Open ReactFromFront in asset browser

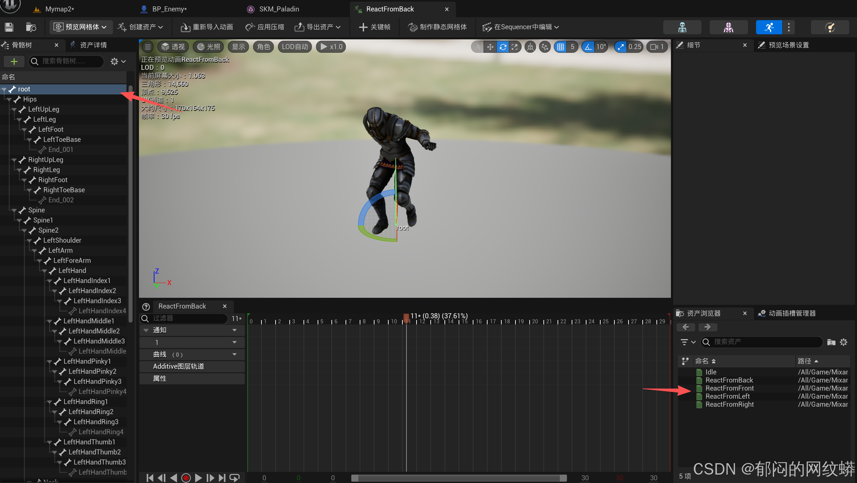[x=729, y=388]
